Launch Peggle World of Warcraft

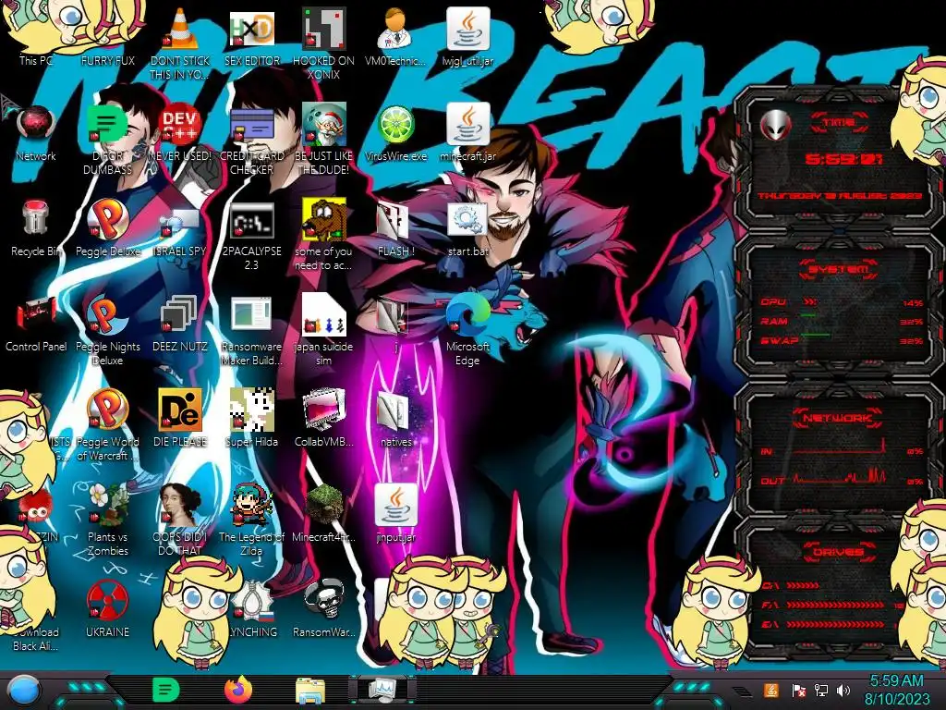click(x=107, y=426)
